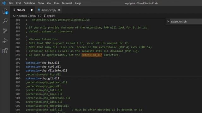Screen dimensions: 202x113
Task: Select the xampp breadcrumb segment
Action: [x=23, y=16]
